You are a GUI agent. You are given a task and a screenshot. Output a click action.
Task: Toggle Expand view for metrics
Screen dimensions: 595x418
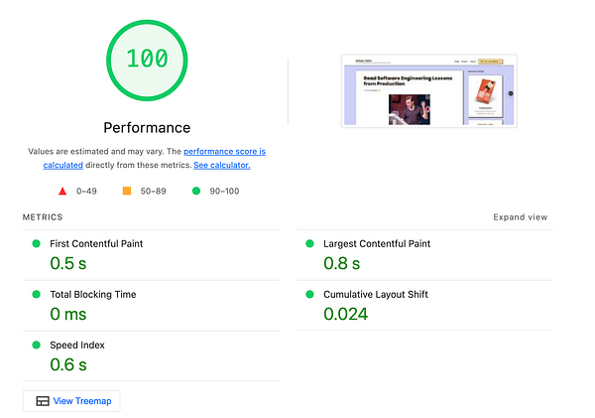521,217
